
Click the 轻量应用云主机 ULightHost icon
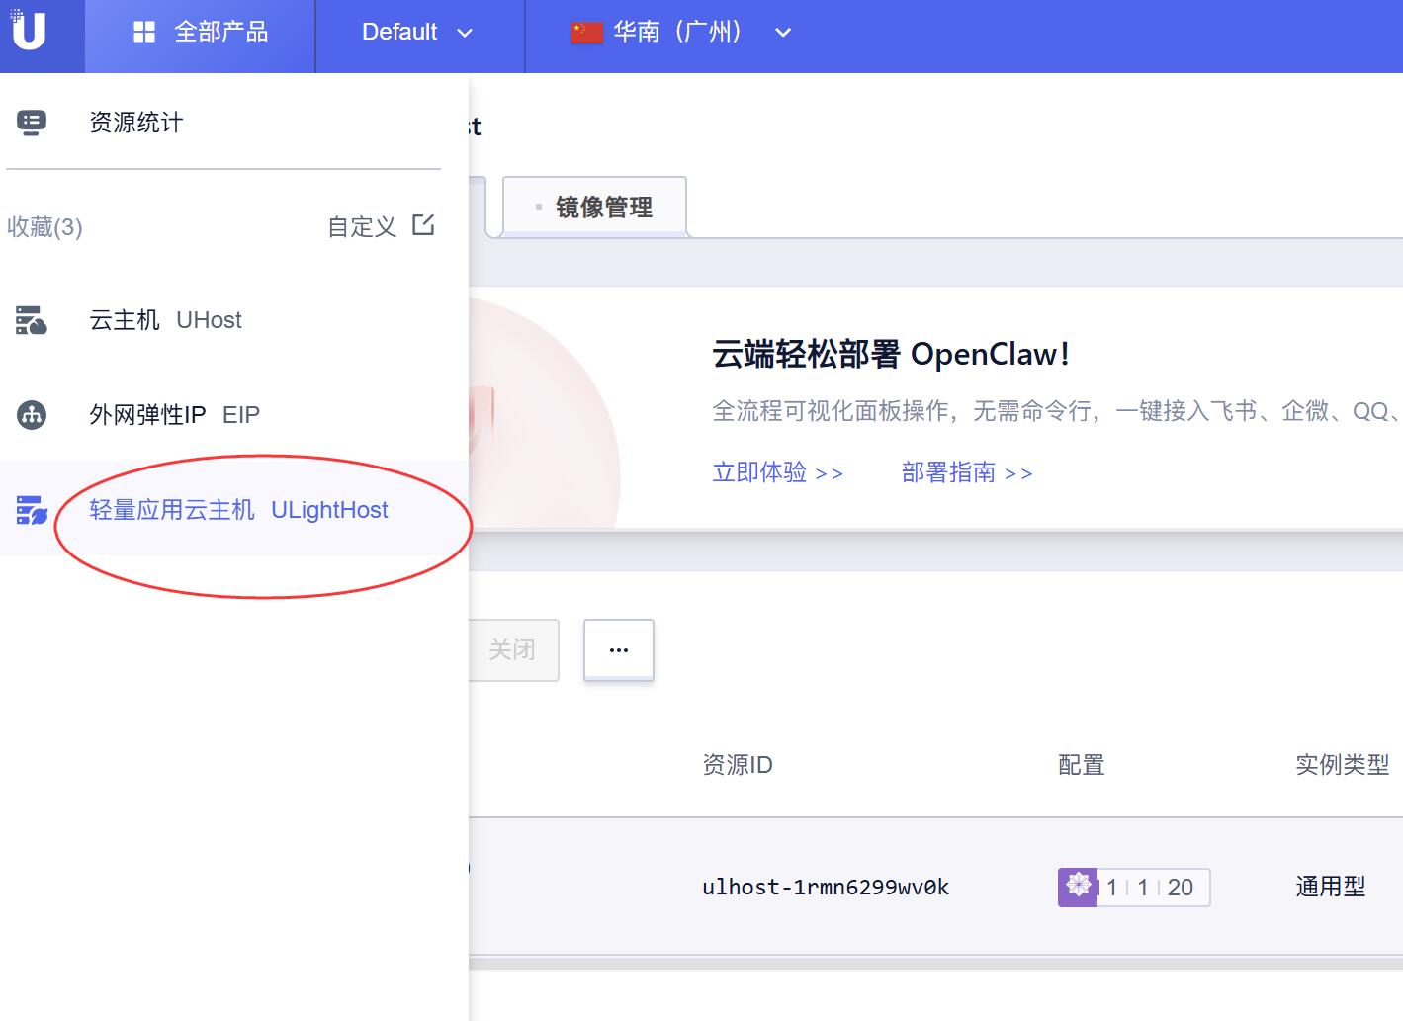[32, 510]
